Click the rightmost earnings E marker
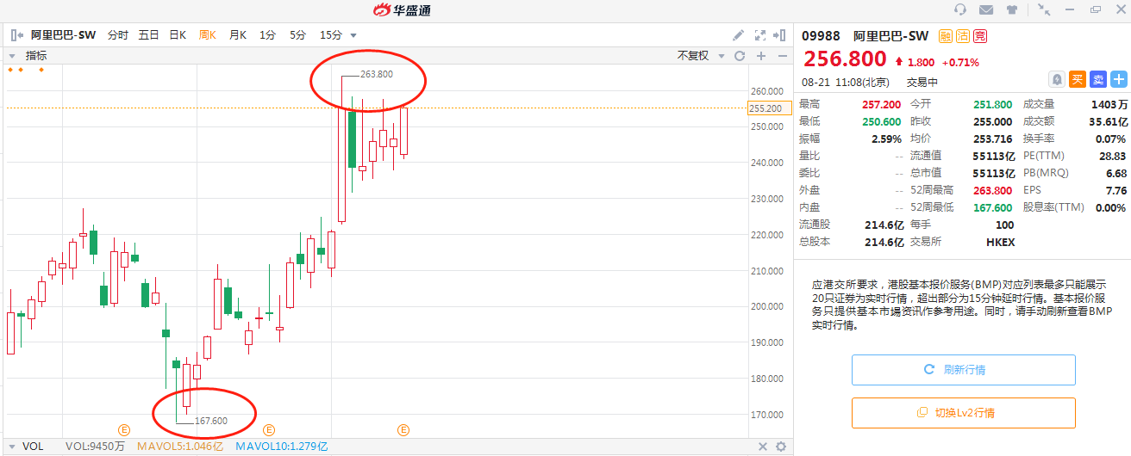Screen dimensions: 1131x456 tap(403, 429)
